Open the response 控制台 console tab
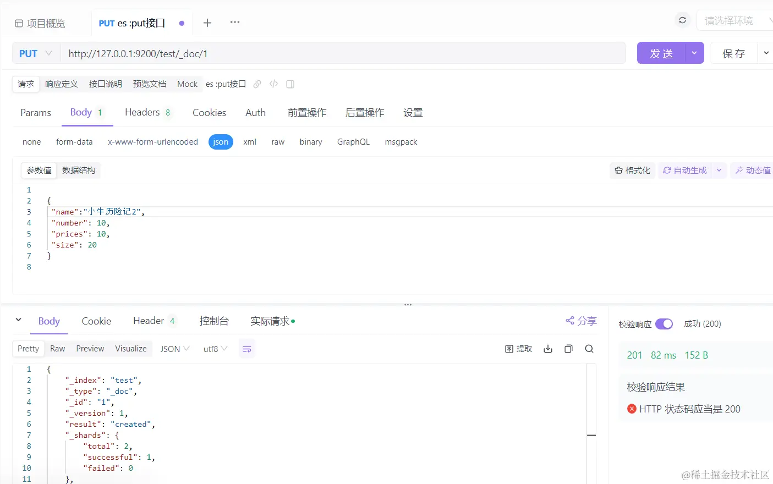This screenshot has height=484, width=773. (214, 321)
